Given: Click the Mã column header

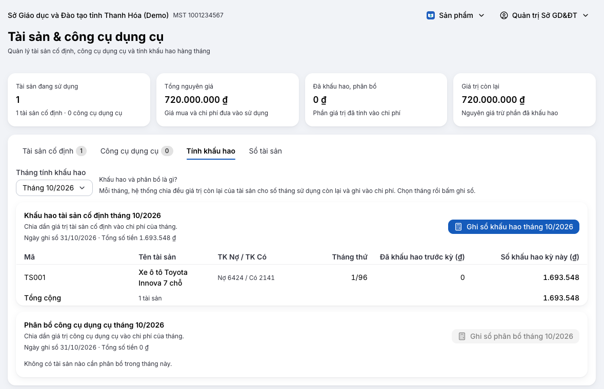Looking at the screenshot, I should pos(29,257).
